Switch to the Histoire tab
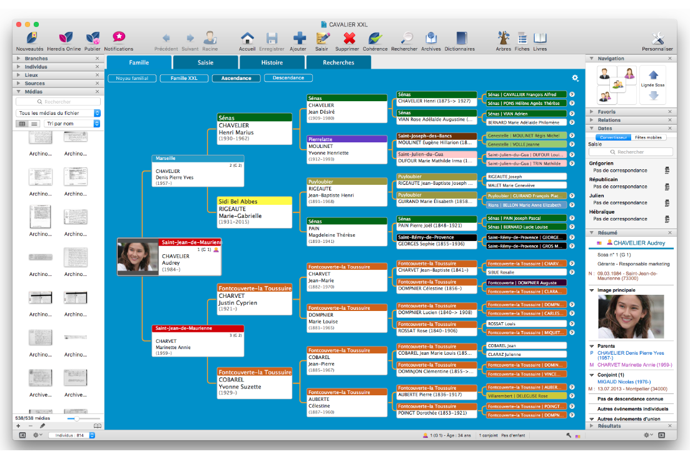Screen dimensions: 690x459 [x=272, y=62]
